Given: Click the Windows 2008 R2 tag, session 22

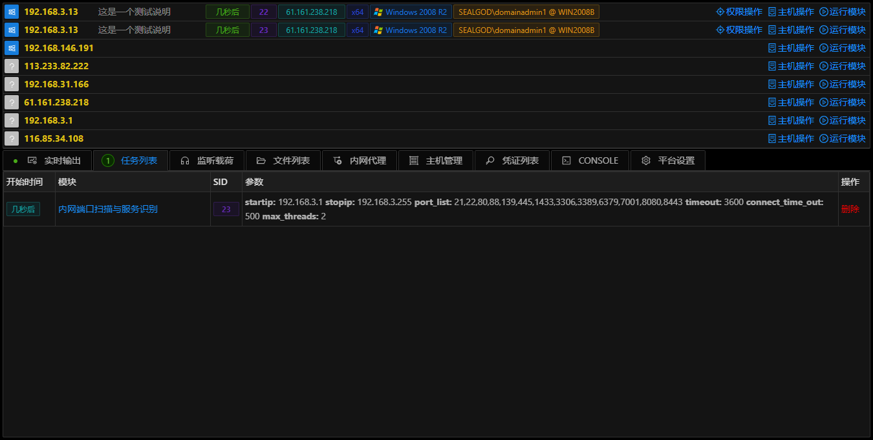Looking at the screenshot, I should click(x=411, y=12).
